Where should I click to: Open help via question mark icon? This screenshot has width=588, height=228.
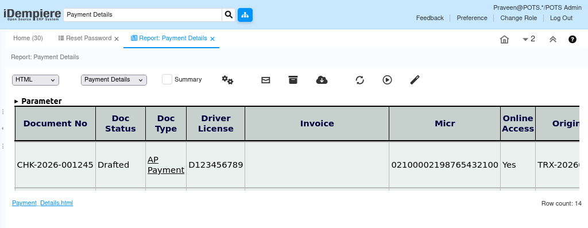pos(572,39)
